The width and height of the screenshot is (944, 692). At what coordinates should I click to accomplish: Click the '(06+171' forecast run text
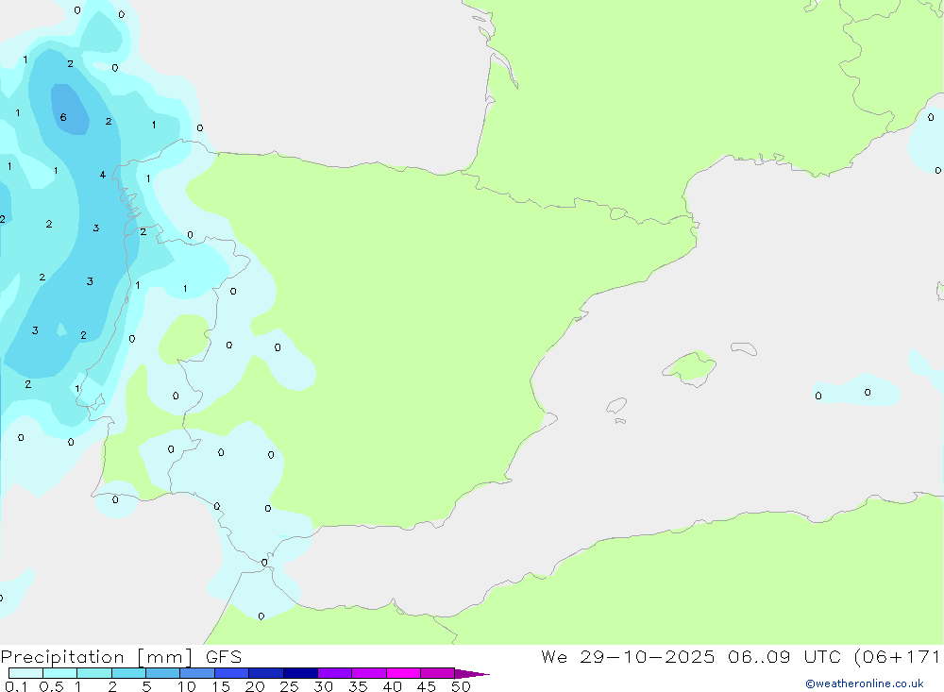click(897, 656)
